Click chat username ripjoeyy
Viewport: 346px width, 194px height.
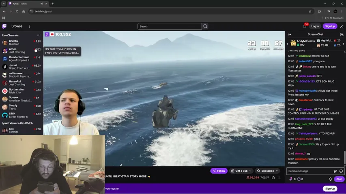(307, 109)
